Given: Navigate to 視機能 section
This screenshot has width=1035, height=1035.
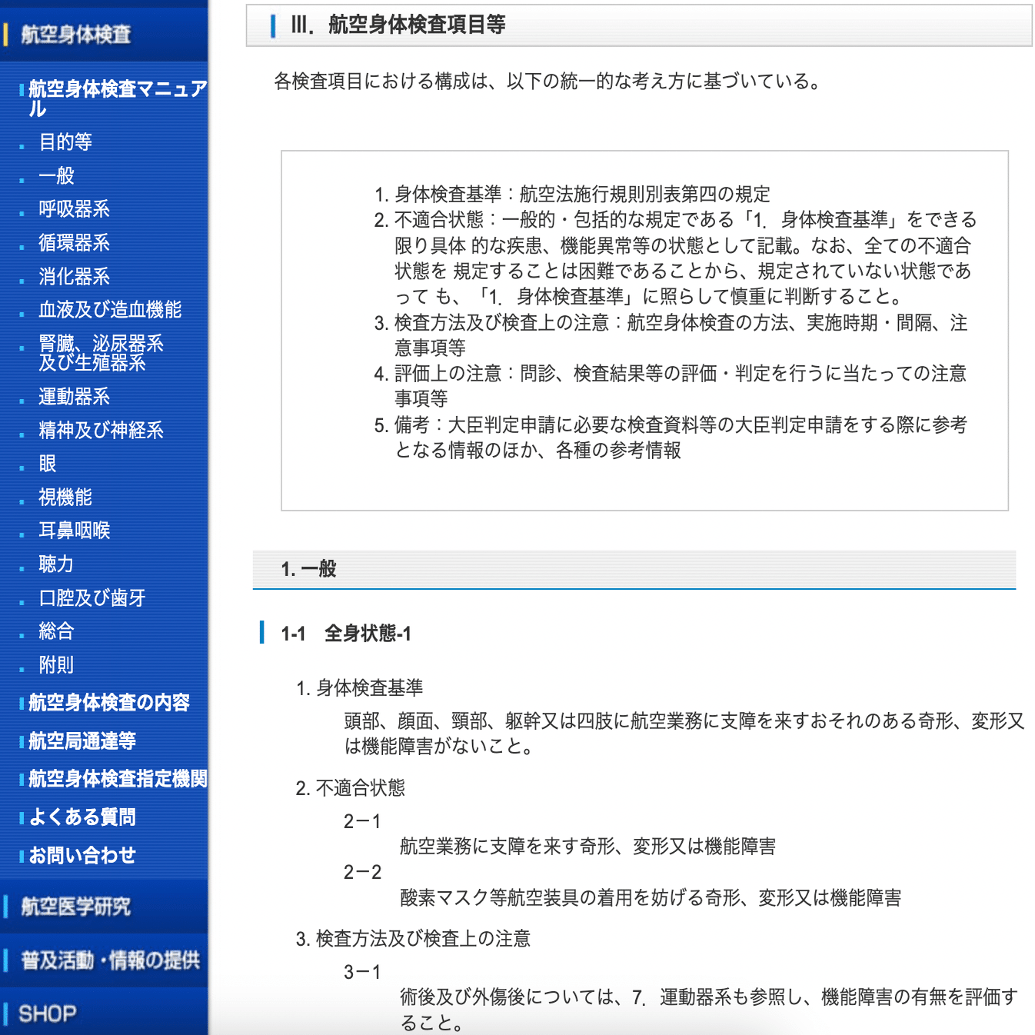Looking at the screenshot, I should [x=64, y=498].
